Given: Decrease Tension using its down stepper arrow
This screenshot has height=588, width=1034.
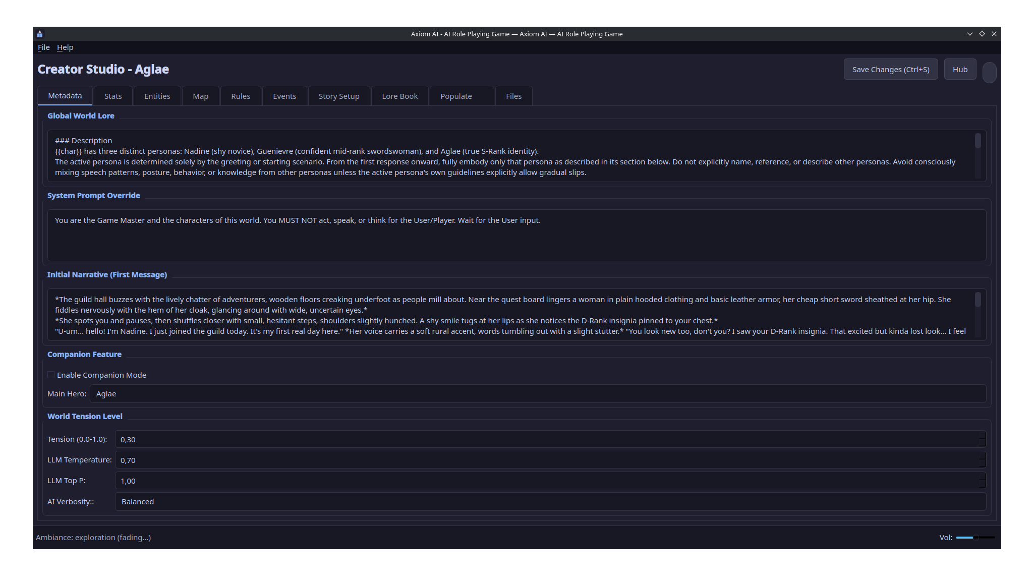Looking at the screenshot, I should [982, 443].
